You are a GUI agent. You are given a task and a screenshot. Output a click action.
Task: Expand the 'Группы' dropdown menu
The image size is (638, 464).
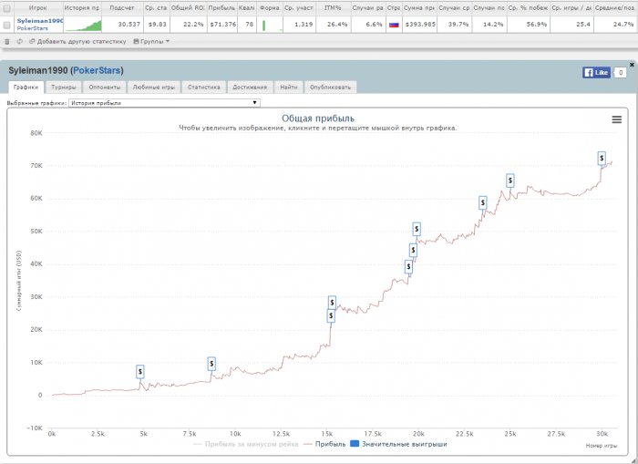(151, 41)
